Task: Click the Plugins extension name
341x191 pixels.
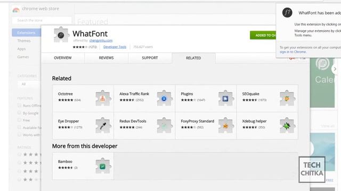Action: point(187,94)
